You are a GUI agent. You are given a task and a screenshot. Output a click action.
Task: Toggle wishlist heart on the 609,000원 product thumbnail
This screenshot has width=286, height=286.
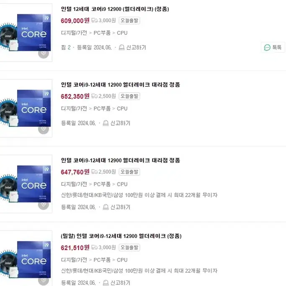pos(44,53)
